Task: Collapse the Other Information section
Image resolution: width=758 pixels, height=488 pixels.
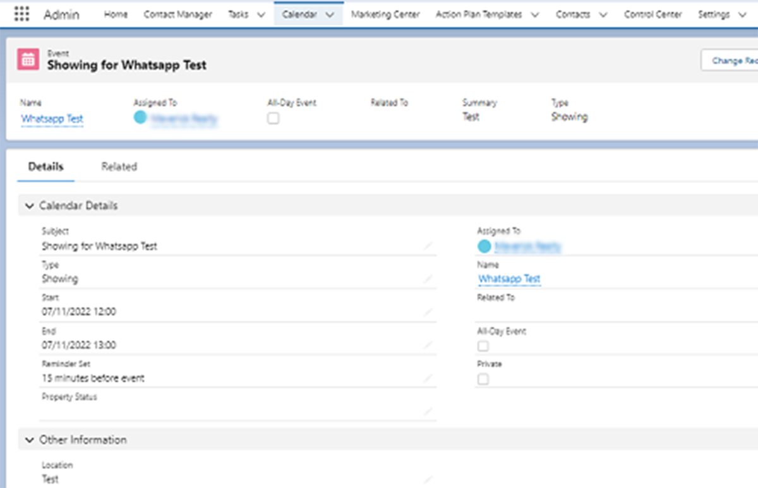Action: 29,440
